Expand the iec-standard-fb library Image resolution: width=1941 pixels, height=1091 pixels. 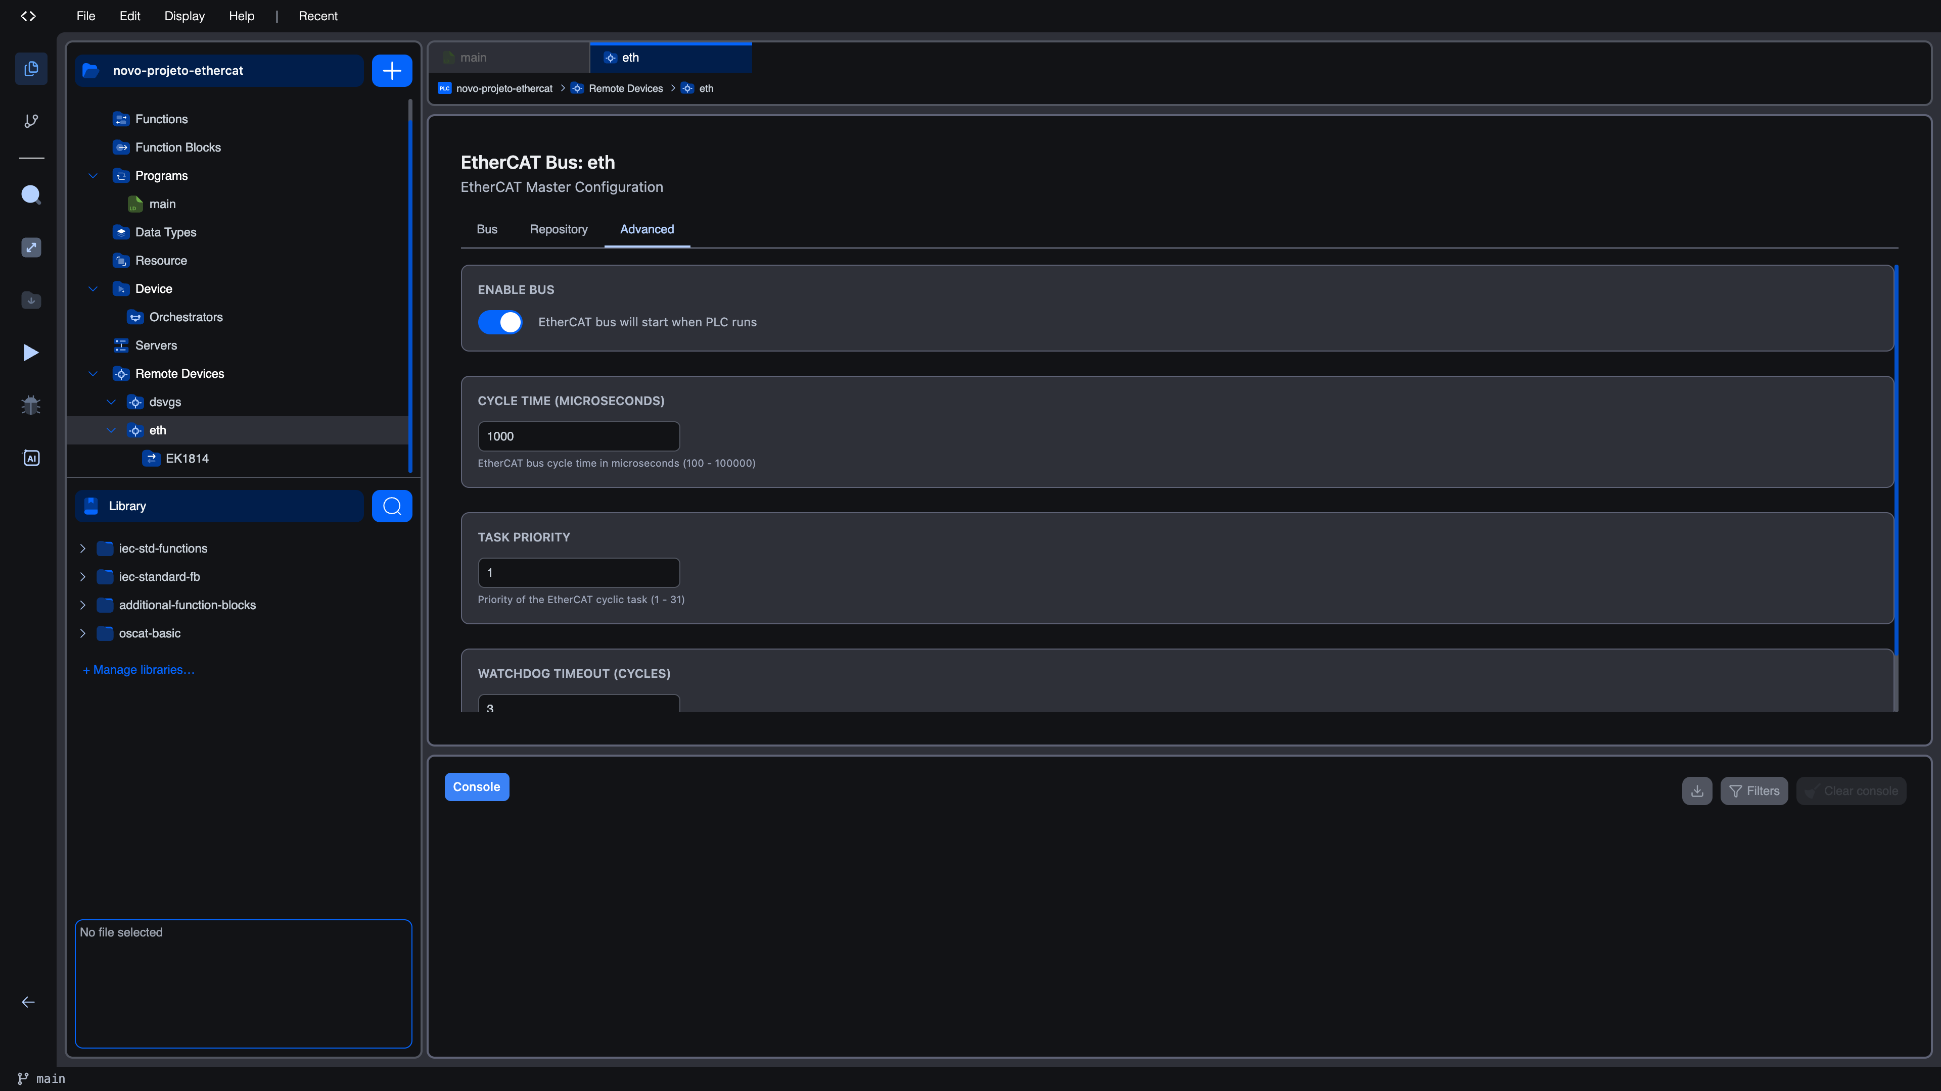[83, 577]
